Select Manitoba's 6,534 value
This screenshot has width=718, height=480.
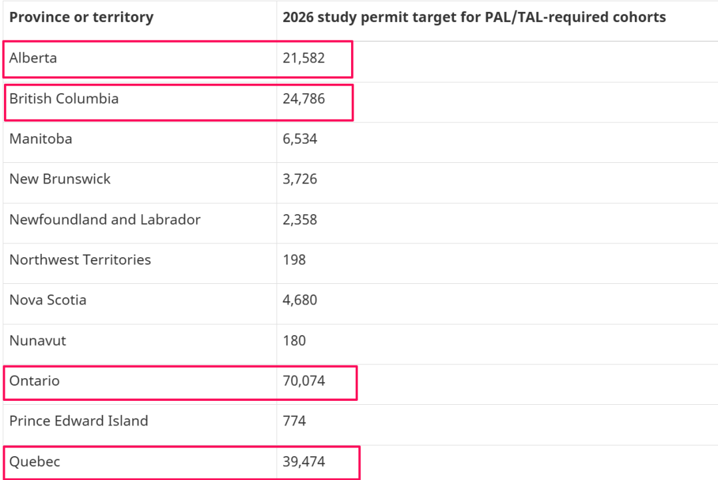(x=300, y=139)
